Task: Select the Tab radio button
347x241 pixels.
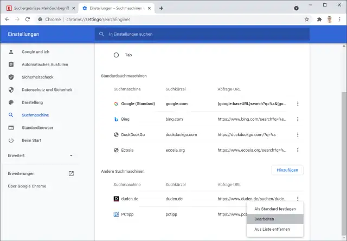Action: point(116,55)
